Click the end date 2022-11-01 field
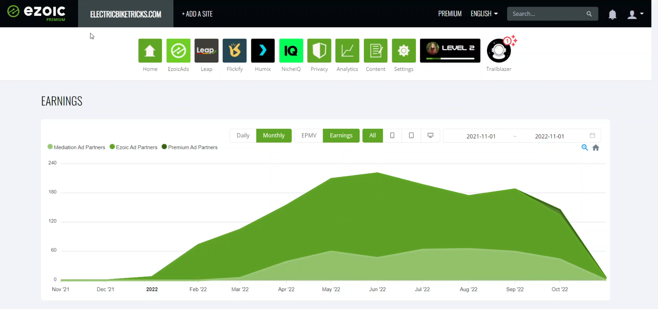 (549, 136)
